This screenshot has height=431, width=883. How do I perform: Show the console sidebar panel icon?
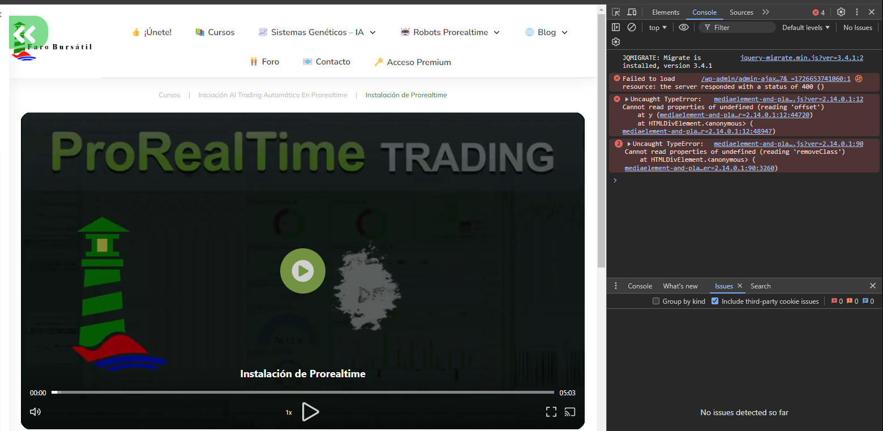(616, 27)
